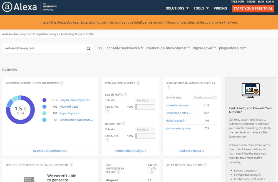Open the Guides link

(x=251, y=2)
